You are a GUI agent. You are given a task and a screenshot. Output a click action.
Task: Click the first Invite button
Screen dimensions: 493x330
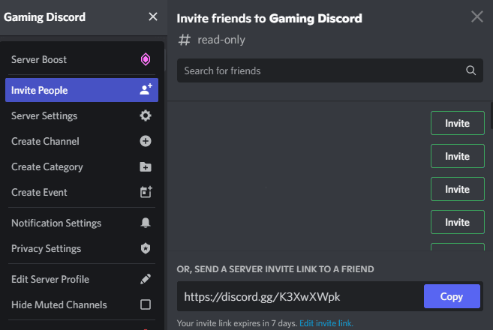(458, 123)
